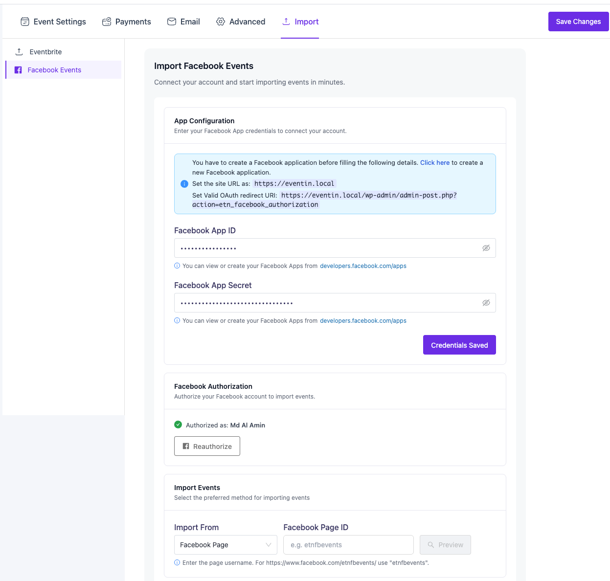Viewport: 610px width, 581px height.
Task: Focus the Facebook Page ID input field
Action: (348, 545)
